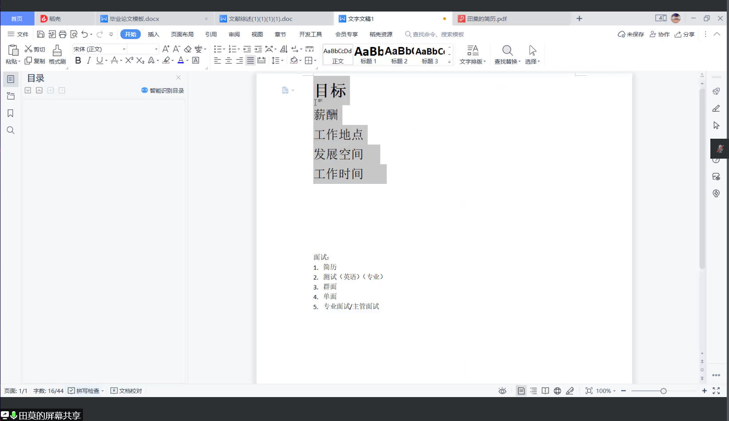This screenshot has width=729, height=421.
Task: Click the 分享 (Share) button
Action: [685, 35]
